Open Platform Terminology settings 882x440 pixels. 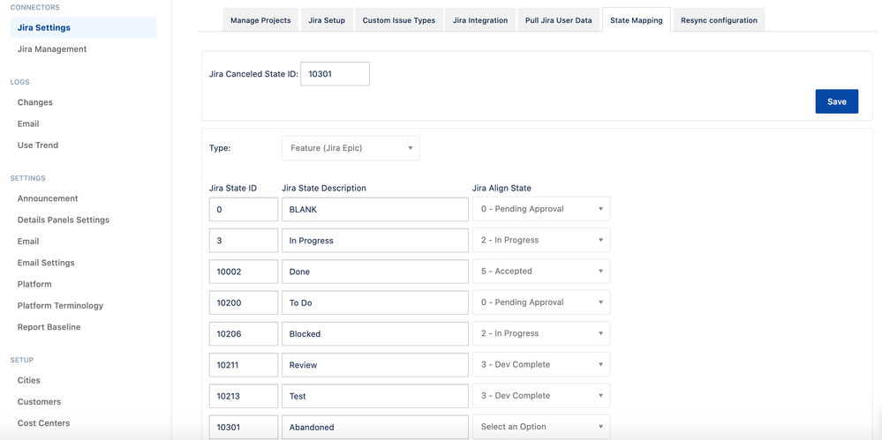pyautogui.click(x=60, y=306)
